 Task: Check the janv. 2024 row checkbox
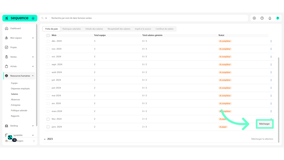tap(48, 127)
